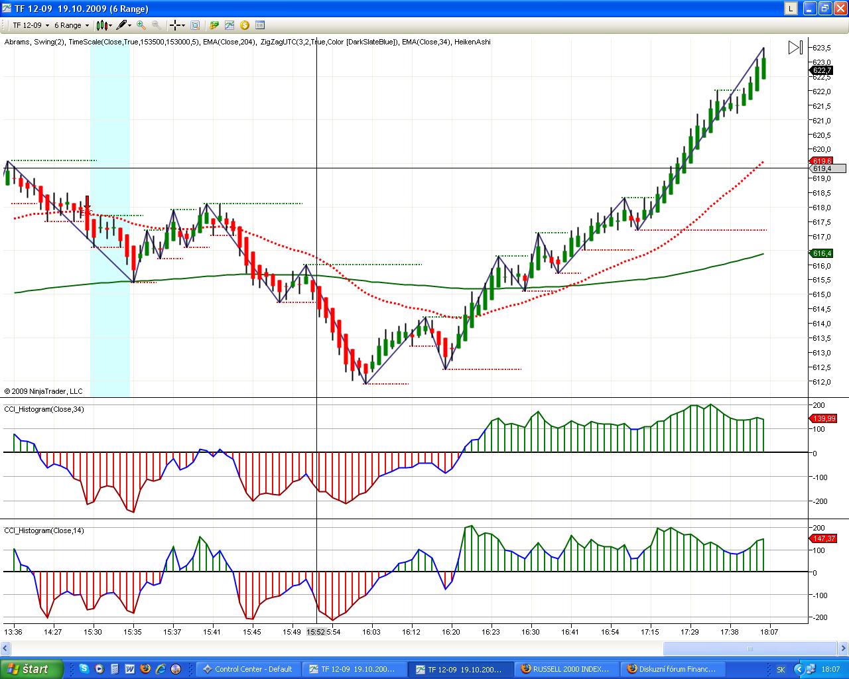Screen dimensions: 849x679
Task: Open the Indicators toolbar icon
Action: (x=229, y=25)
